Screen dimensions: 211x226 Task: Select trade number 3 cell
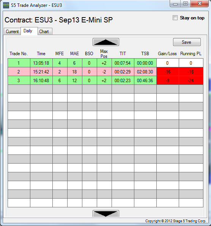(19, 80)
